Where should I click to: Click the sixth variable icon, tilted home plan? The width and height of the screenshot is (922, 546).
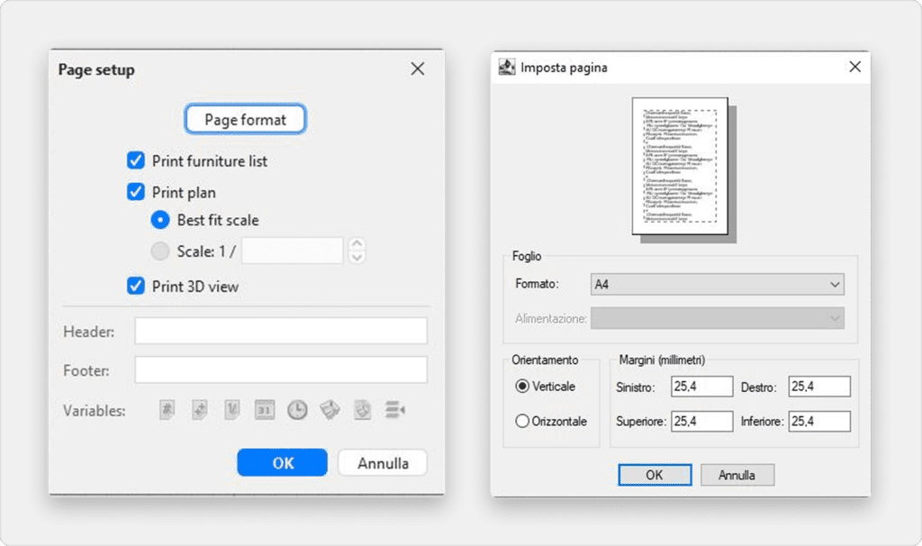point(330,410)
